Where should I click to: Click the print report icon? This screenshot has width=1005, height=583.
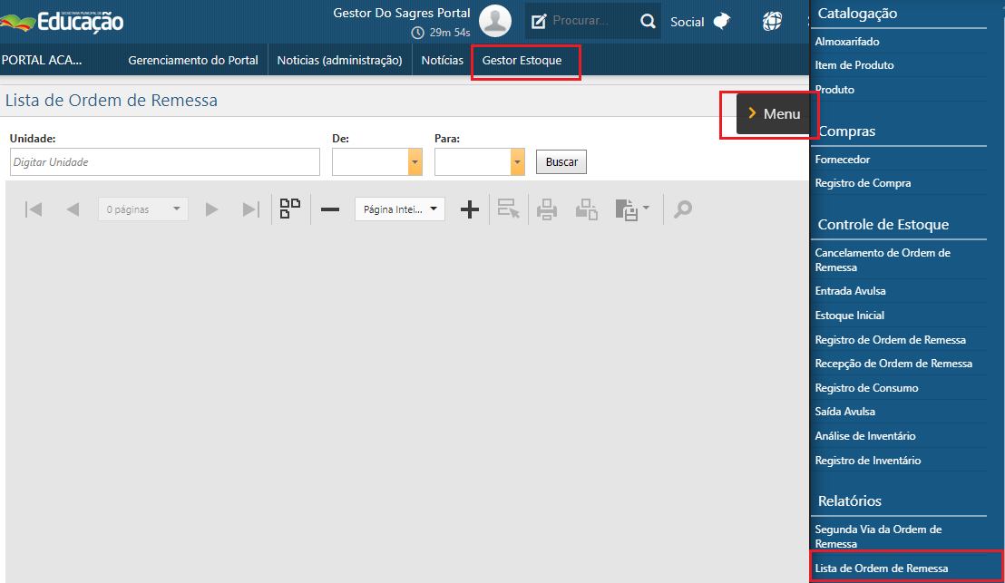547,209
